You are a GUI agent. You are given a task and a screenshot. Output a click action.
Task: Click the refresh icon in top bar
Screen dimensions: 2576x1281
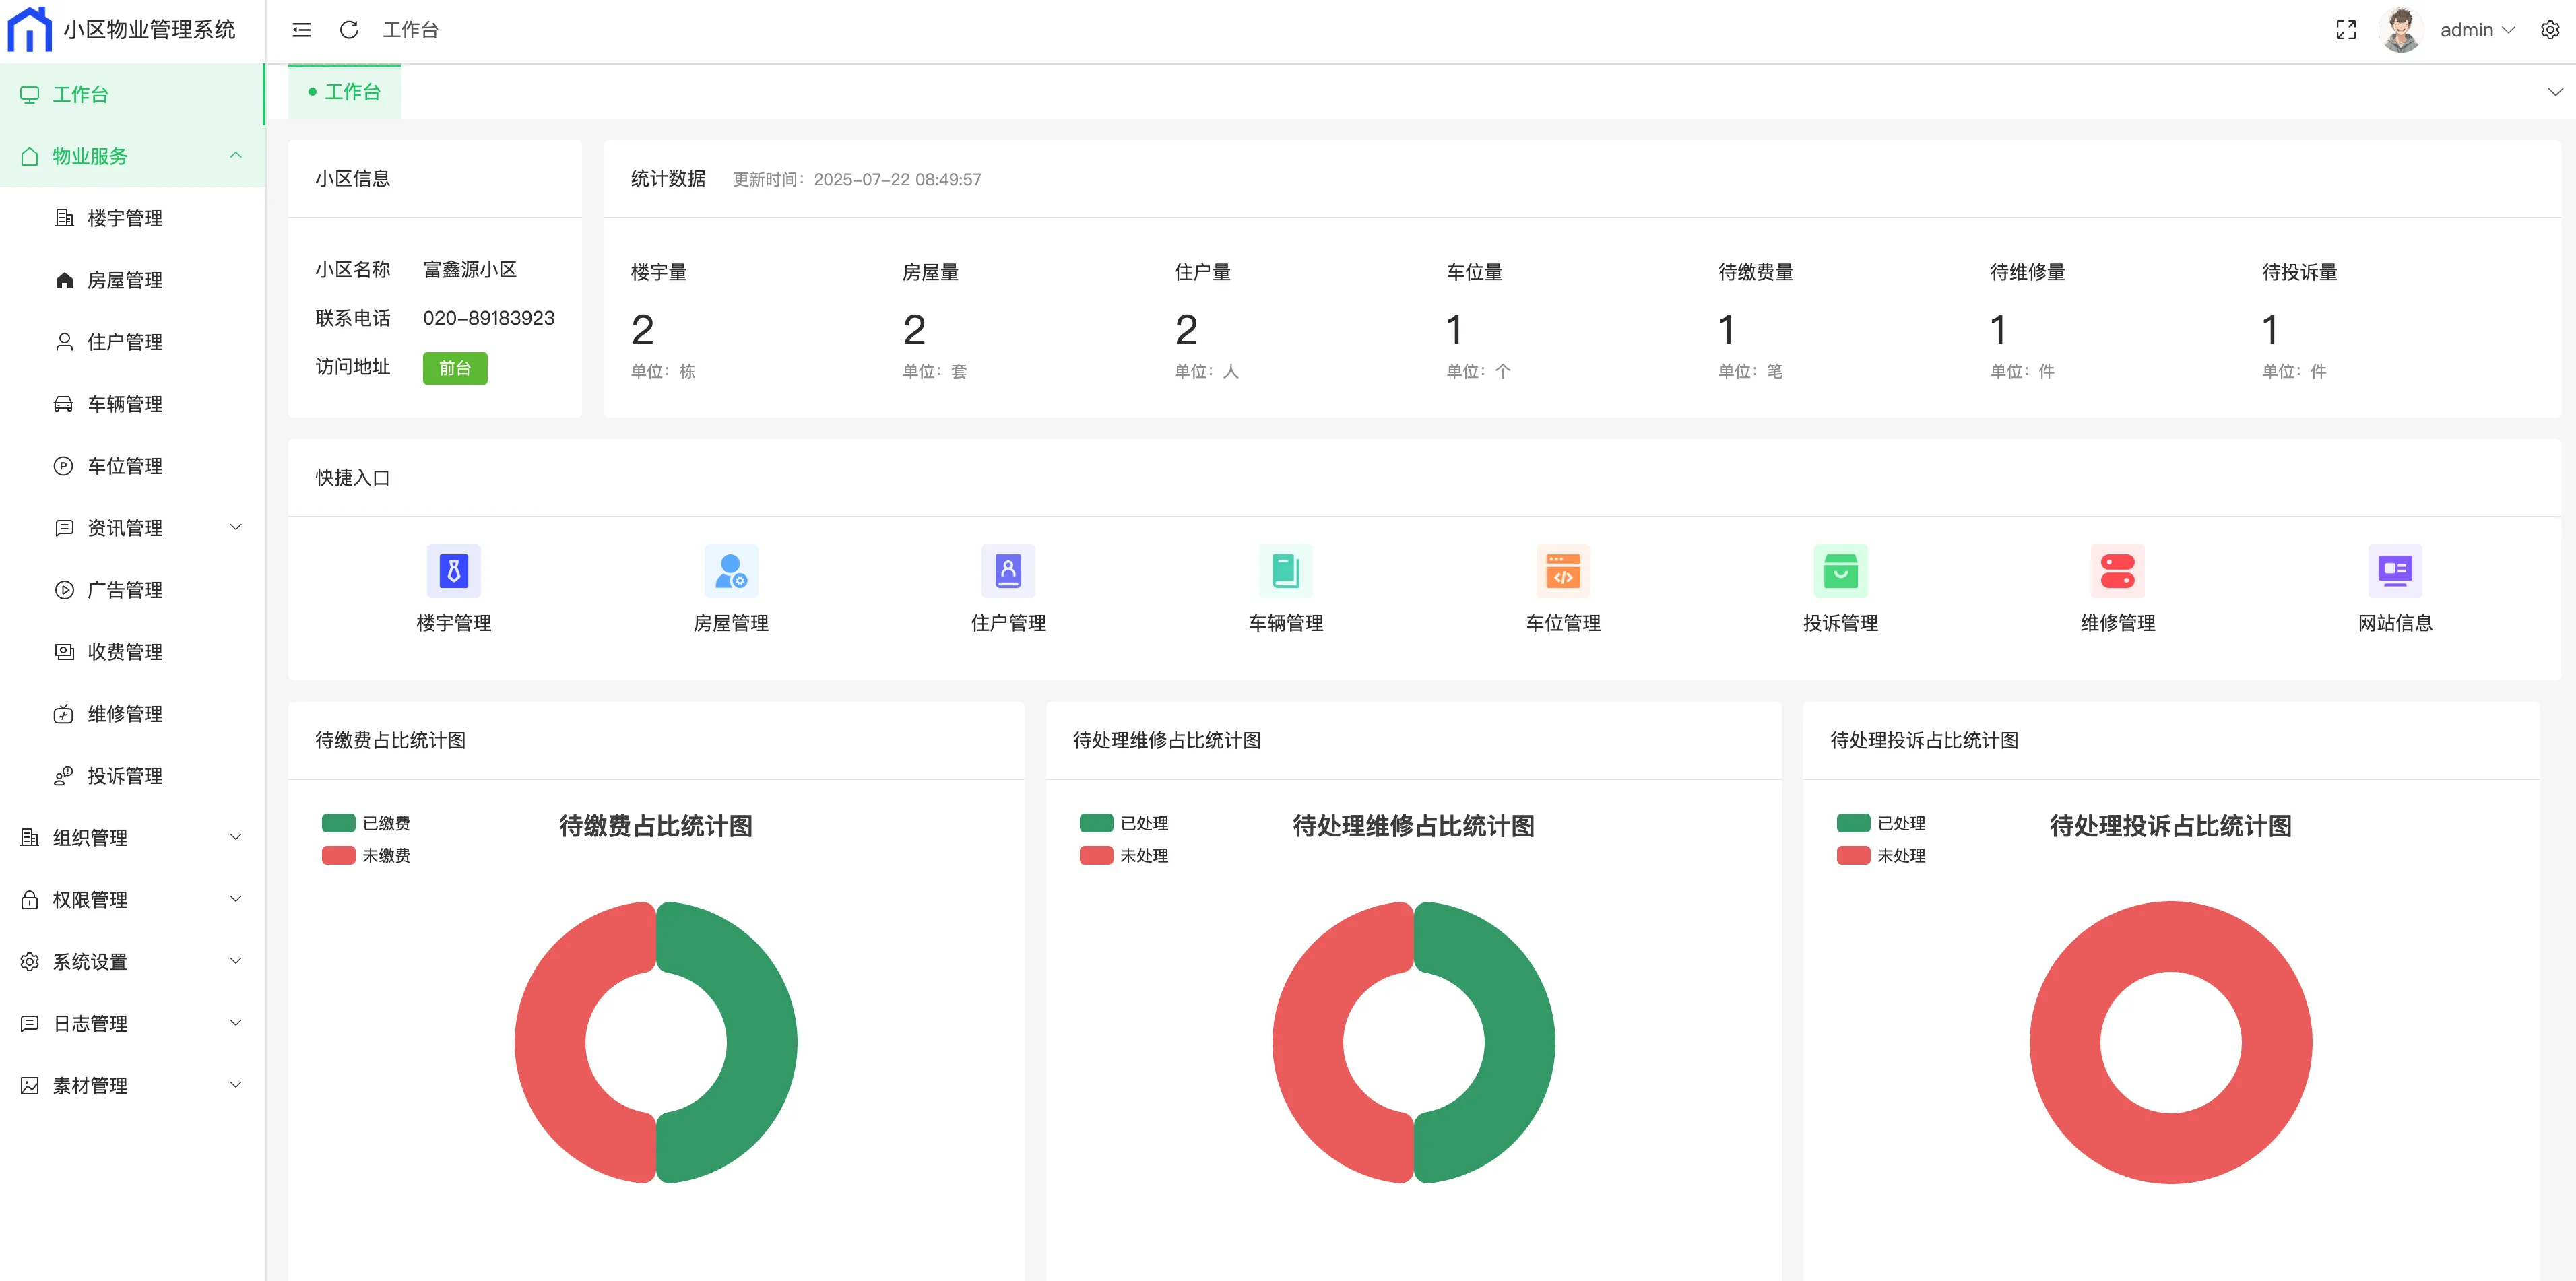(349, 30)
